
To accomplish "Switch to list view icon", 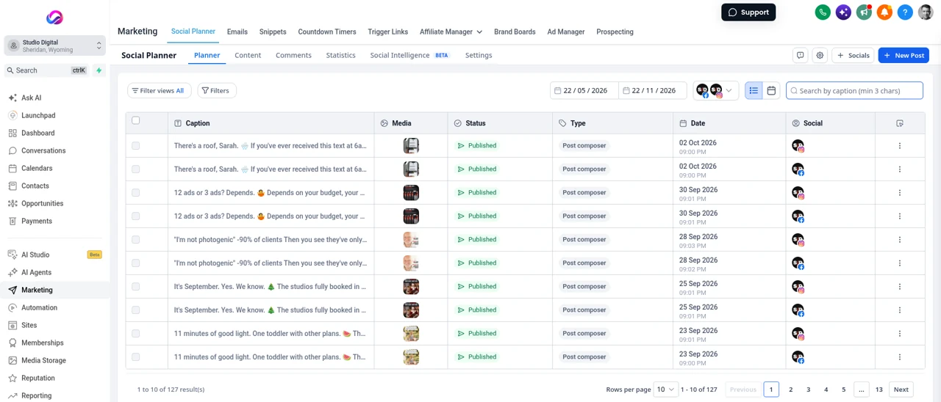I will (754, 91).
